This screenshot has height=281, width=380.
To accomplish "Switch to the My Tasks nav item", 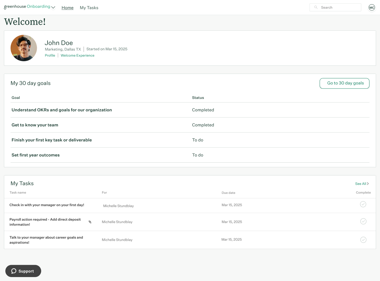I will (89, 8).
